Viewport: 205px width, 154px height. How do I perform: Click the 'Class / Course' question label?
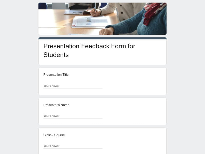point(54,135)
